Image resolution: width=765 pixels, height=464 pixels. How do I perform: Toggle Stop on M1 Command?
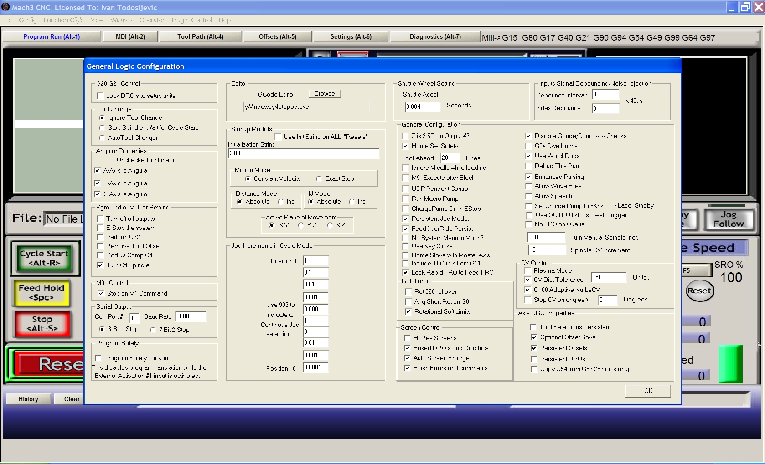click(101, 294)
